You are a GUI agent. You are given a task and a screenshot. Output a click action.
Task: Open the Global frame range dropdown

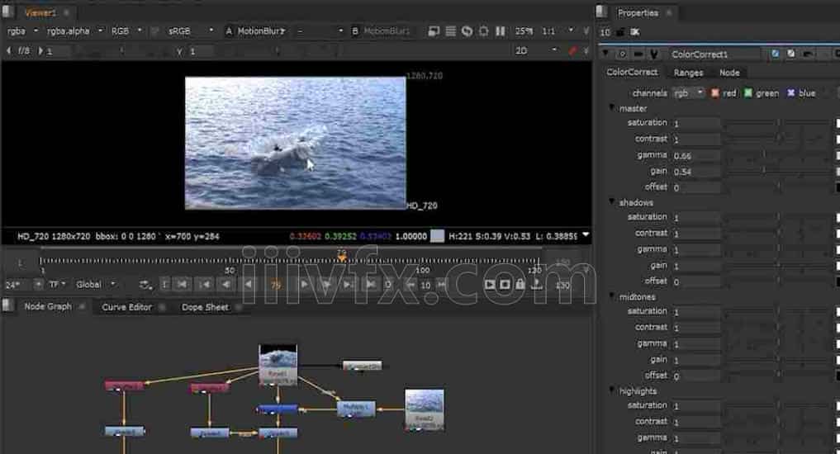(96, 284)
